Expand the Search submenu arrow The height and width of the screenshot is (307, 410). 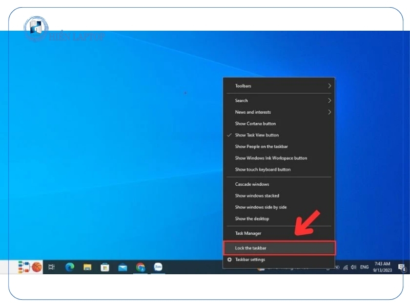tap(330, 100)
